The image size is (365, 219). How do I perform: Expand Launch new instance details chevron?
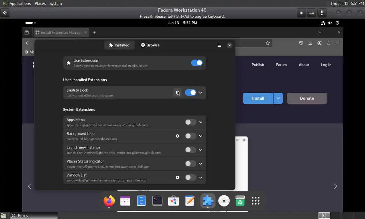[201, 150]
